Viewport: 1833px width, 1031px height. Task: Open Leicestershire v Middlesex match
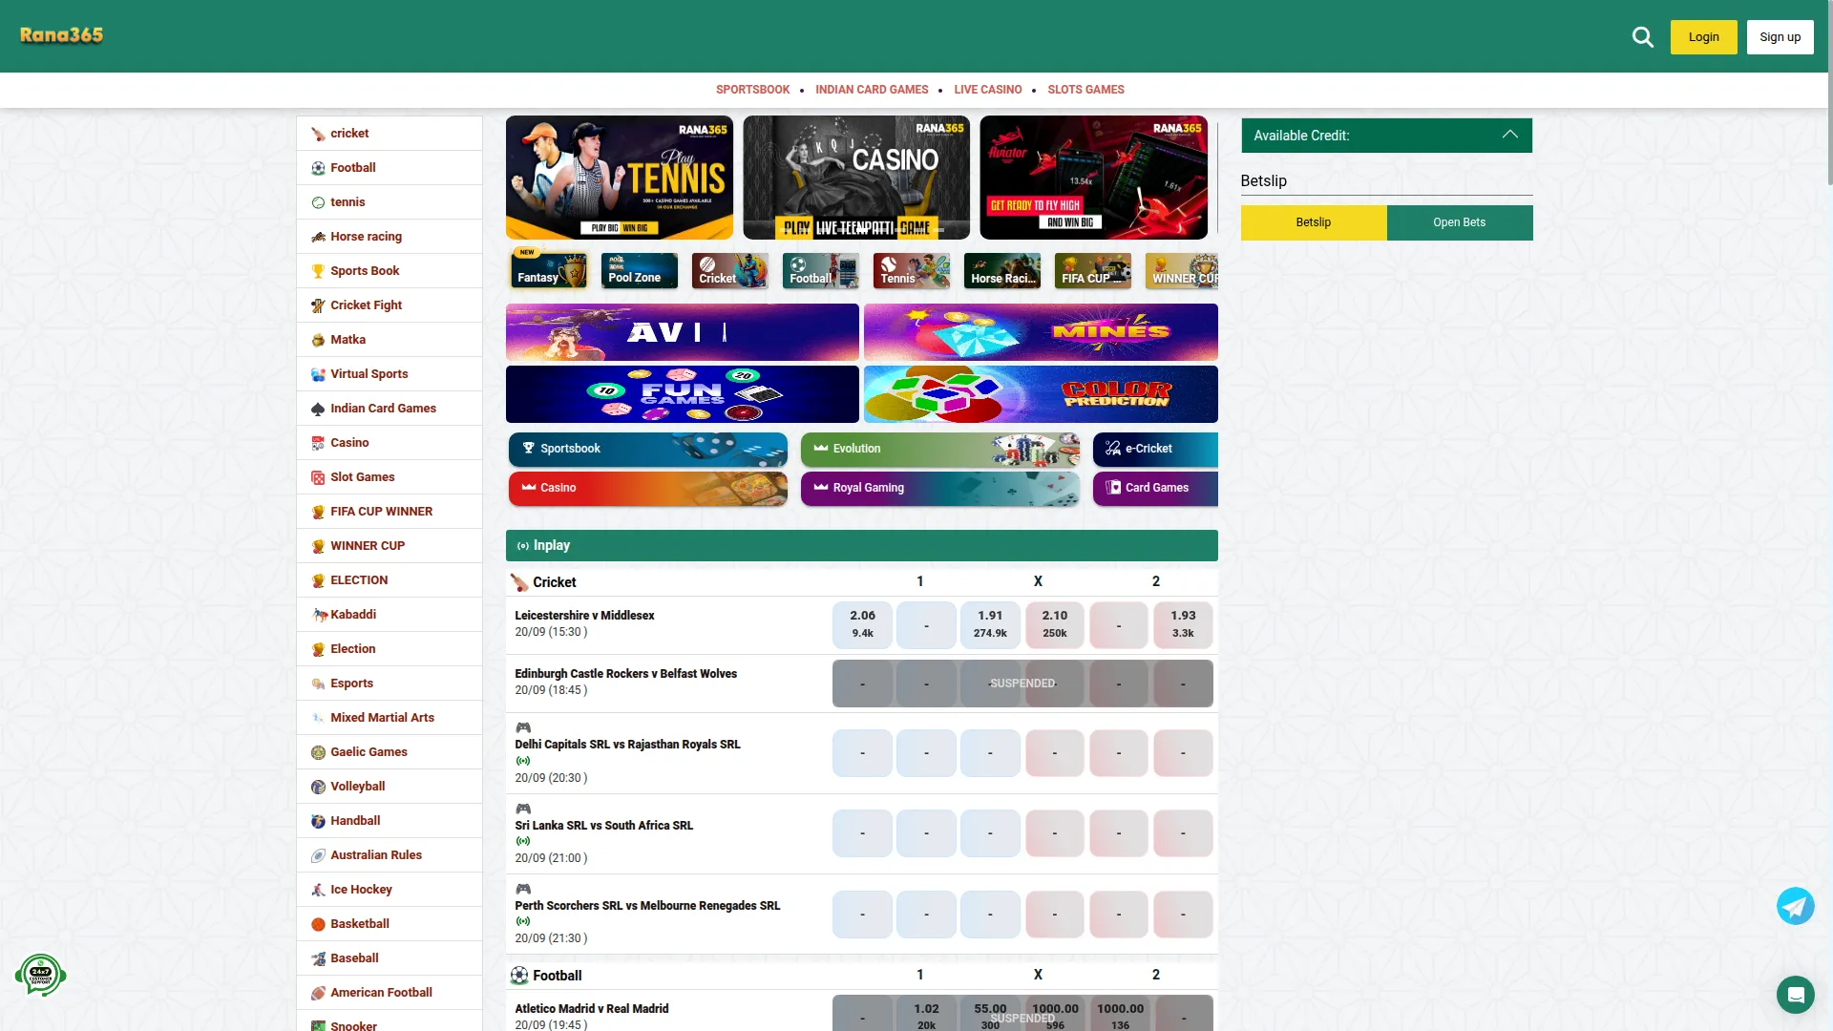584,616
